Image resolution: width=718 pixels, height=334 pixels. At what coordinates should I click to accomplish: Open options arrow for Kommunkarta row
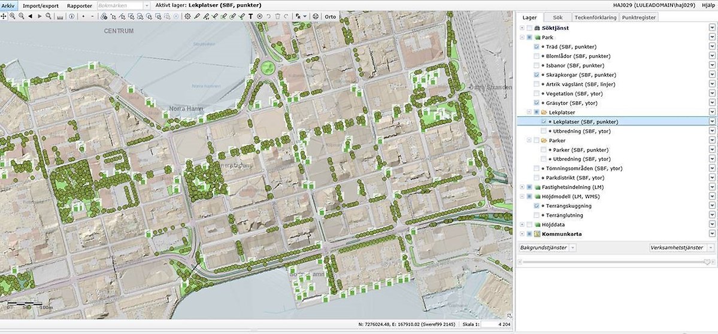point(712,234)
